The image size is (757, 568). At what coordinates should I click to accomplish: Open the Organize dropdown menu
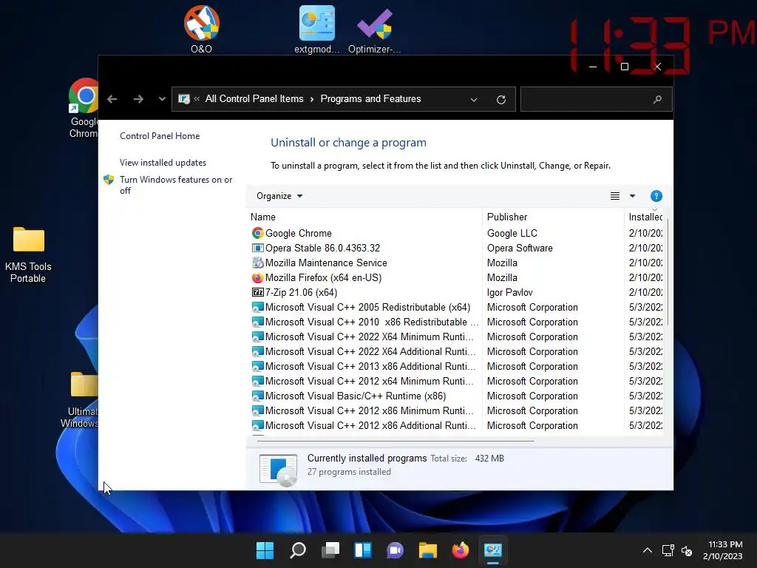pos(279,195)
